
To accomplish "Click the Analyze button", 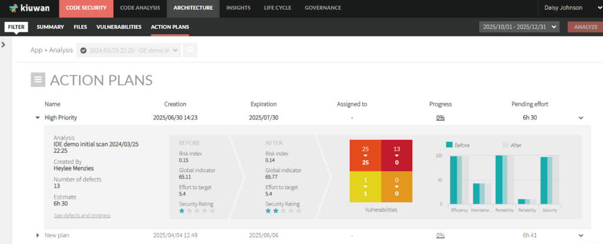I will (x=586, y=27).
